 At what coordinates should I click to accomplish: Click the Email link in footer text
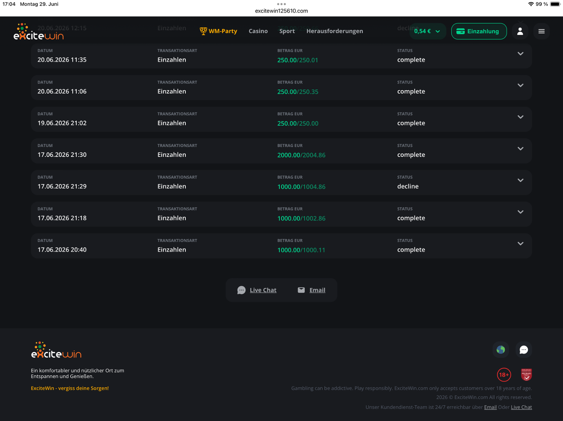click(490, 407)
